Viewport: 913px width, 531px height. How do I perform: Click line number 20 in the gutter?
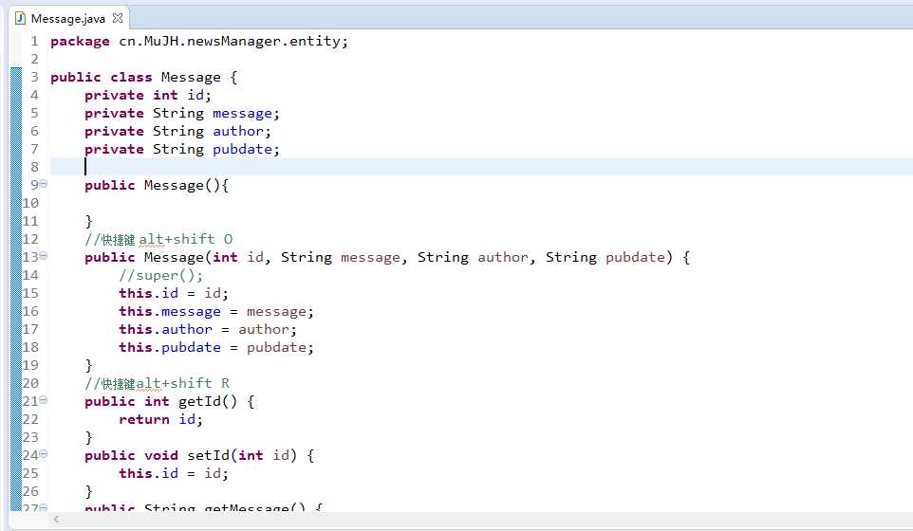coord(30,383)
